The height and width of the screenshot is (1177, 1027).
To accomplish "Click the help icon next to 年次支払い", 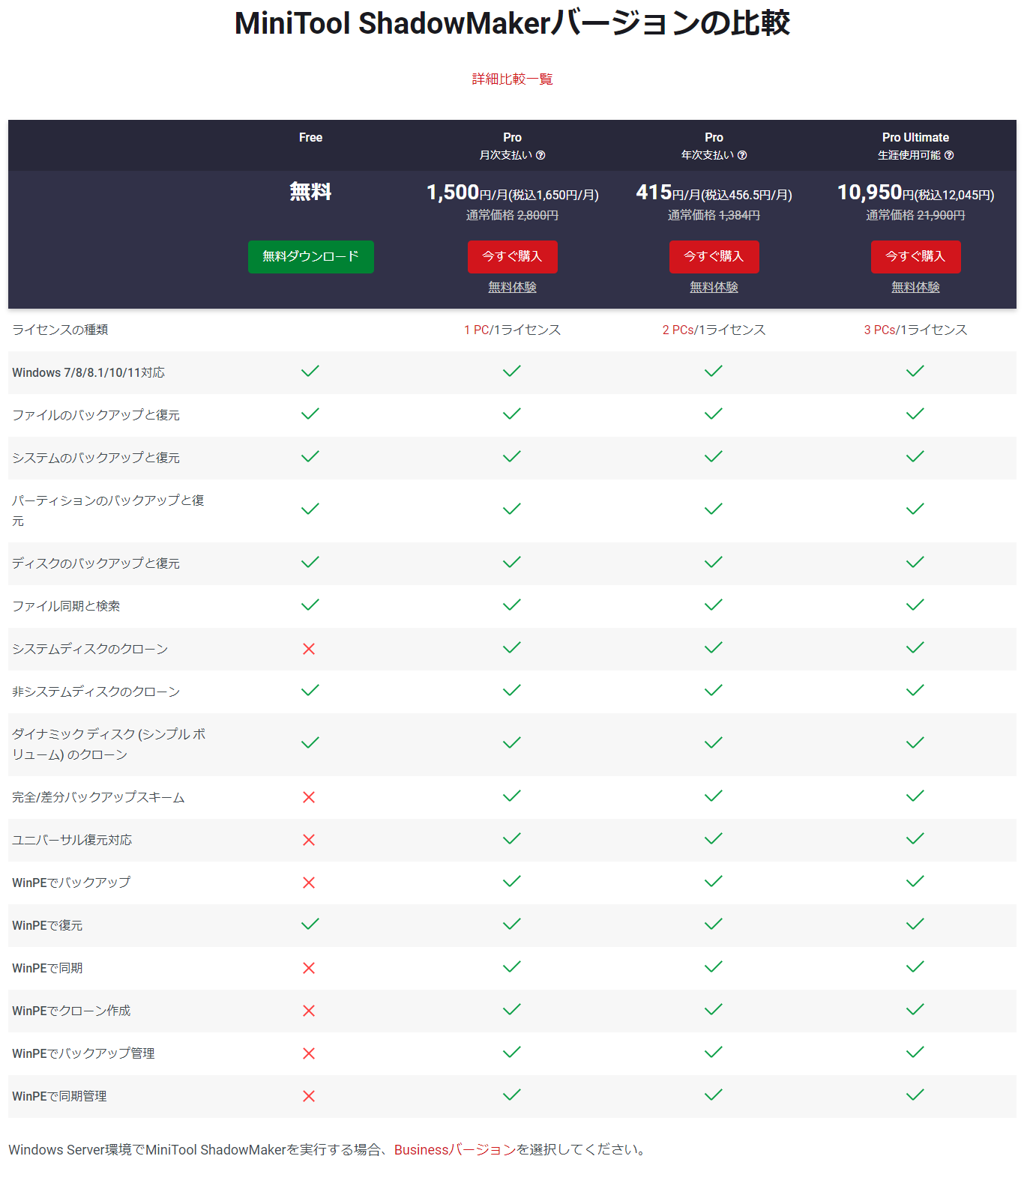I will [742, 155].
